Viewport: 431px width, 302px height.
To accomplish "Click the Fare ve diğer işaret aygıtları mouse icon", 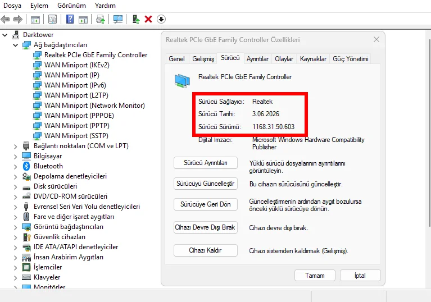I will (x=26, y=217).
